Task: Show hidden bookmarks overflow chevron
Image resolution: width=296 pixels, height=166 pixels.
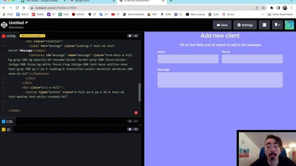Action: click(x=262, y=14)
